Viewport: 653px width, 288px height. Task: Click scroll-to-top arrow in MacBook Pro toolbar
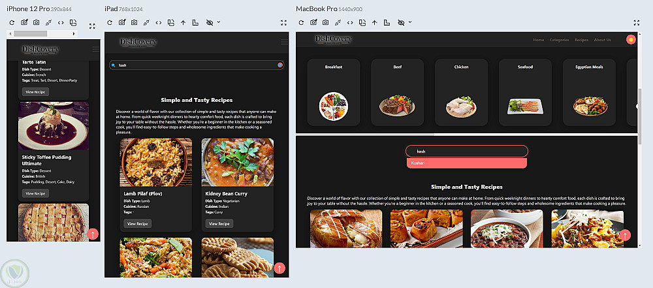coord(374,22)
